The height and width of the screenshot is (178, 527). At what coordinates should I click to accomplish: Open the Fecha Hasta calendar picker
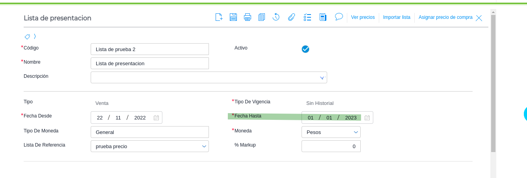[x=367, y=117]
